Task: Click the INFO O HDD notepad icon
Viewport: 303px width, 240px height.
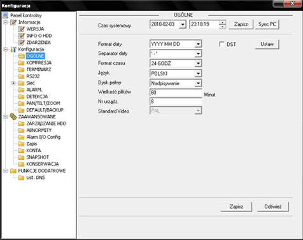Action: tap(21, 36)
